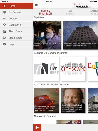
Task: Open Donate from side menu
Action: click(17, 19)
